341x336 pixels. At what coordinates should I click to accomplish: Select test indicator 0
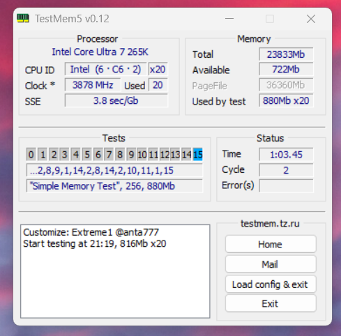point(31,155)
